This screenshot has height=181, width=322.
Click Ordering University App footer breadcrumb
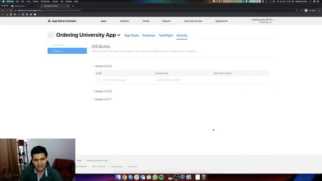tap(97, 160)
